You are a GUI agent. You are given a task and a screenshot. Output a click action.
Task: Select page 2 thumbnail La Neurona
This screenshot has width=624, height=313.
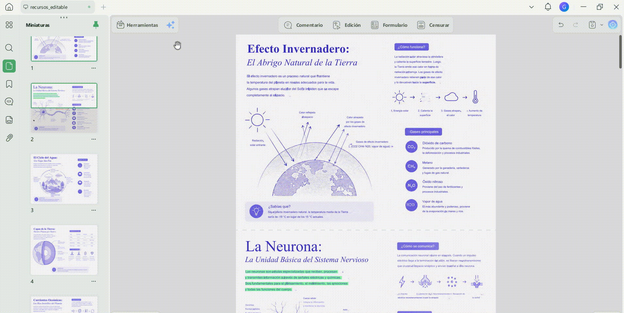click(x=64, y=108)
